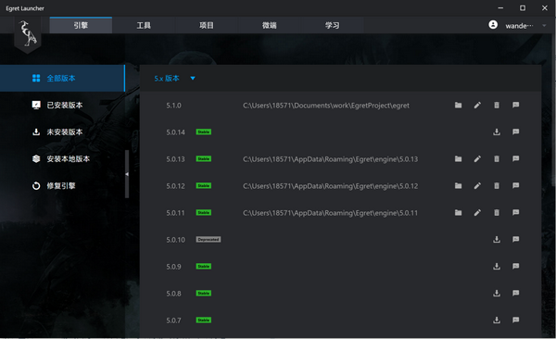
Task: Download engine version 5.0.9
Action: point(497,267)
